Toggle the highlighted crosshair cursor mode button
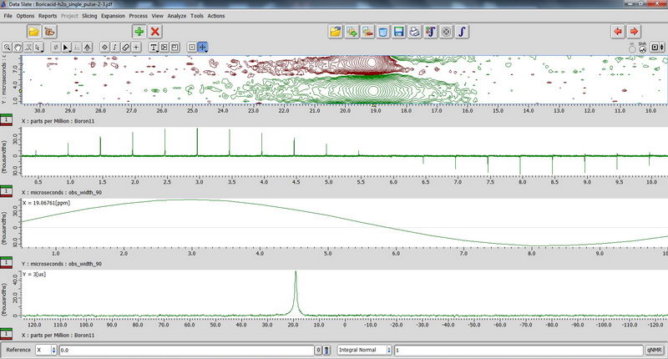Screen dimensions: 668x359 point(203,47)
